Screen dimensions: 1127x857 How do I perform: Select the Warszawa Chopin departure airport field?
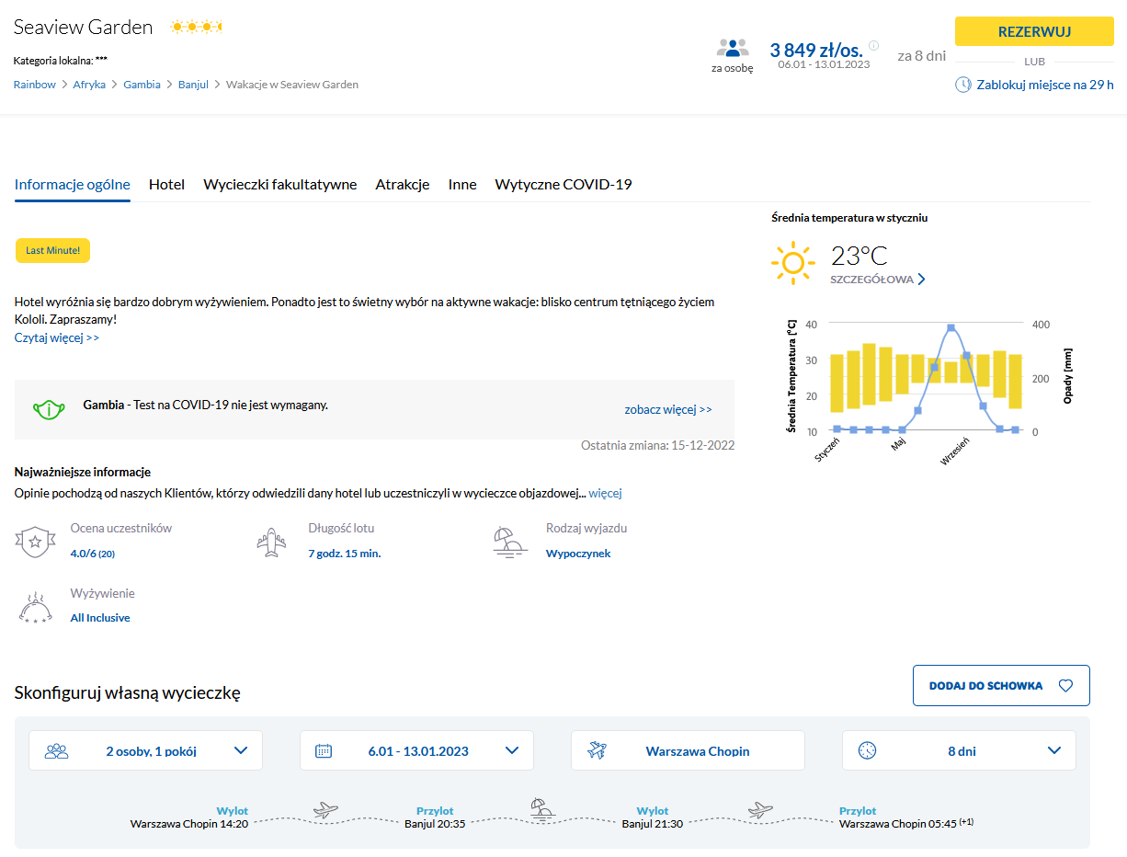688,750
